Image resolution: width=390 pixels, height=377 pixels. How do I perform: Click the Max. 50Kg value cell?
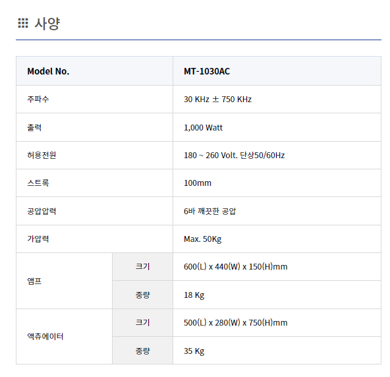click(x=277, y=239)
